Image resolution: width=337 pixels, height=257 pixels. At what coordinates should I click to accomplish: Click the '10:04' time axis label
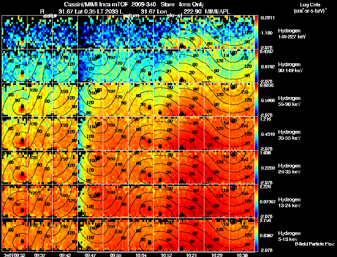141,255
